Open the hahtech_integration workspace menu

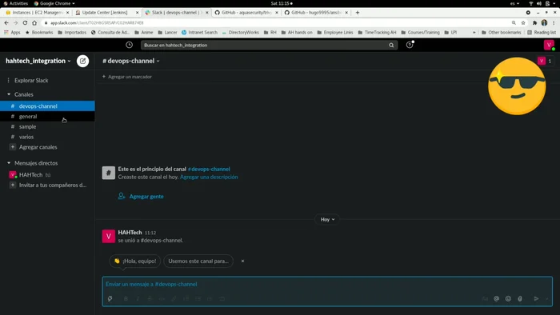(38, 61)
